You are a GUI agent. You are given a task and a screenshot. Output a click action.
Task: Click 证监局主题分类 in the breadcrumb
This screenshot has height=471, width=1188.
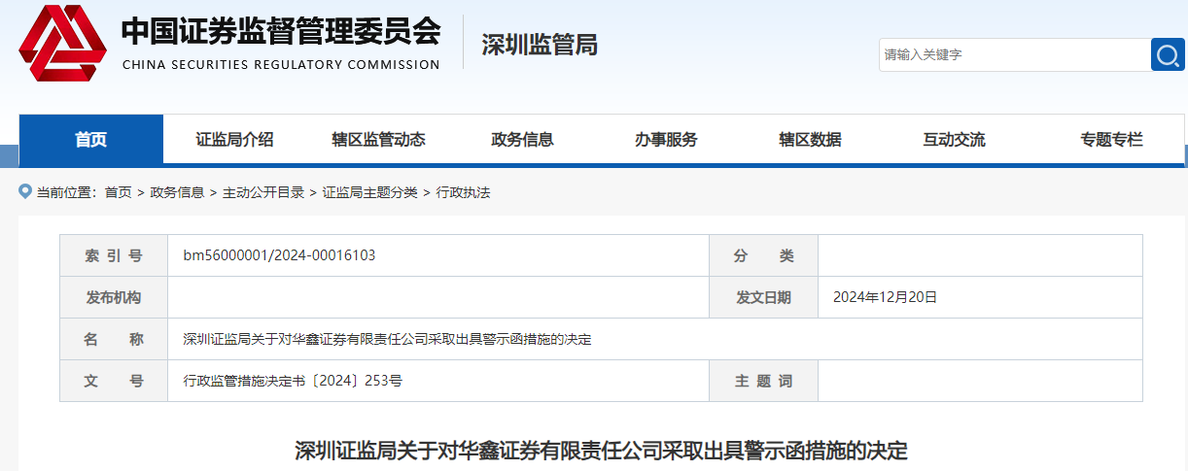[x=369, y=193]
